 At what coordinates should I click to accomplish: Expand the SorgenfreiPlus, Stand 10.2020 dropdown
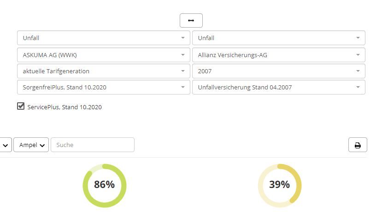[103, 87]
